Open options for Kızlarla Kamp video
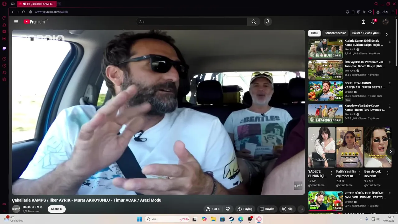 click(390, 41)
